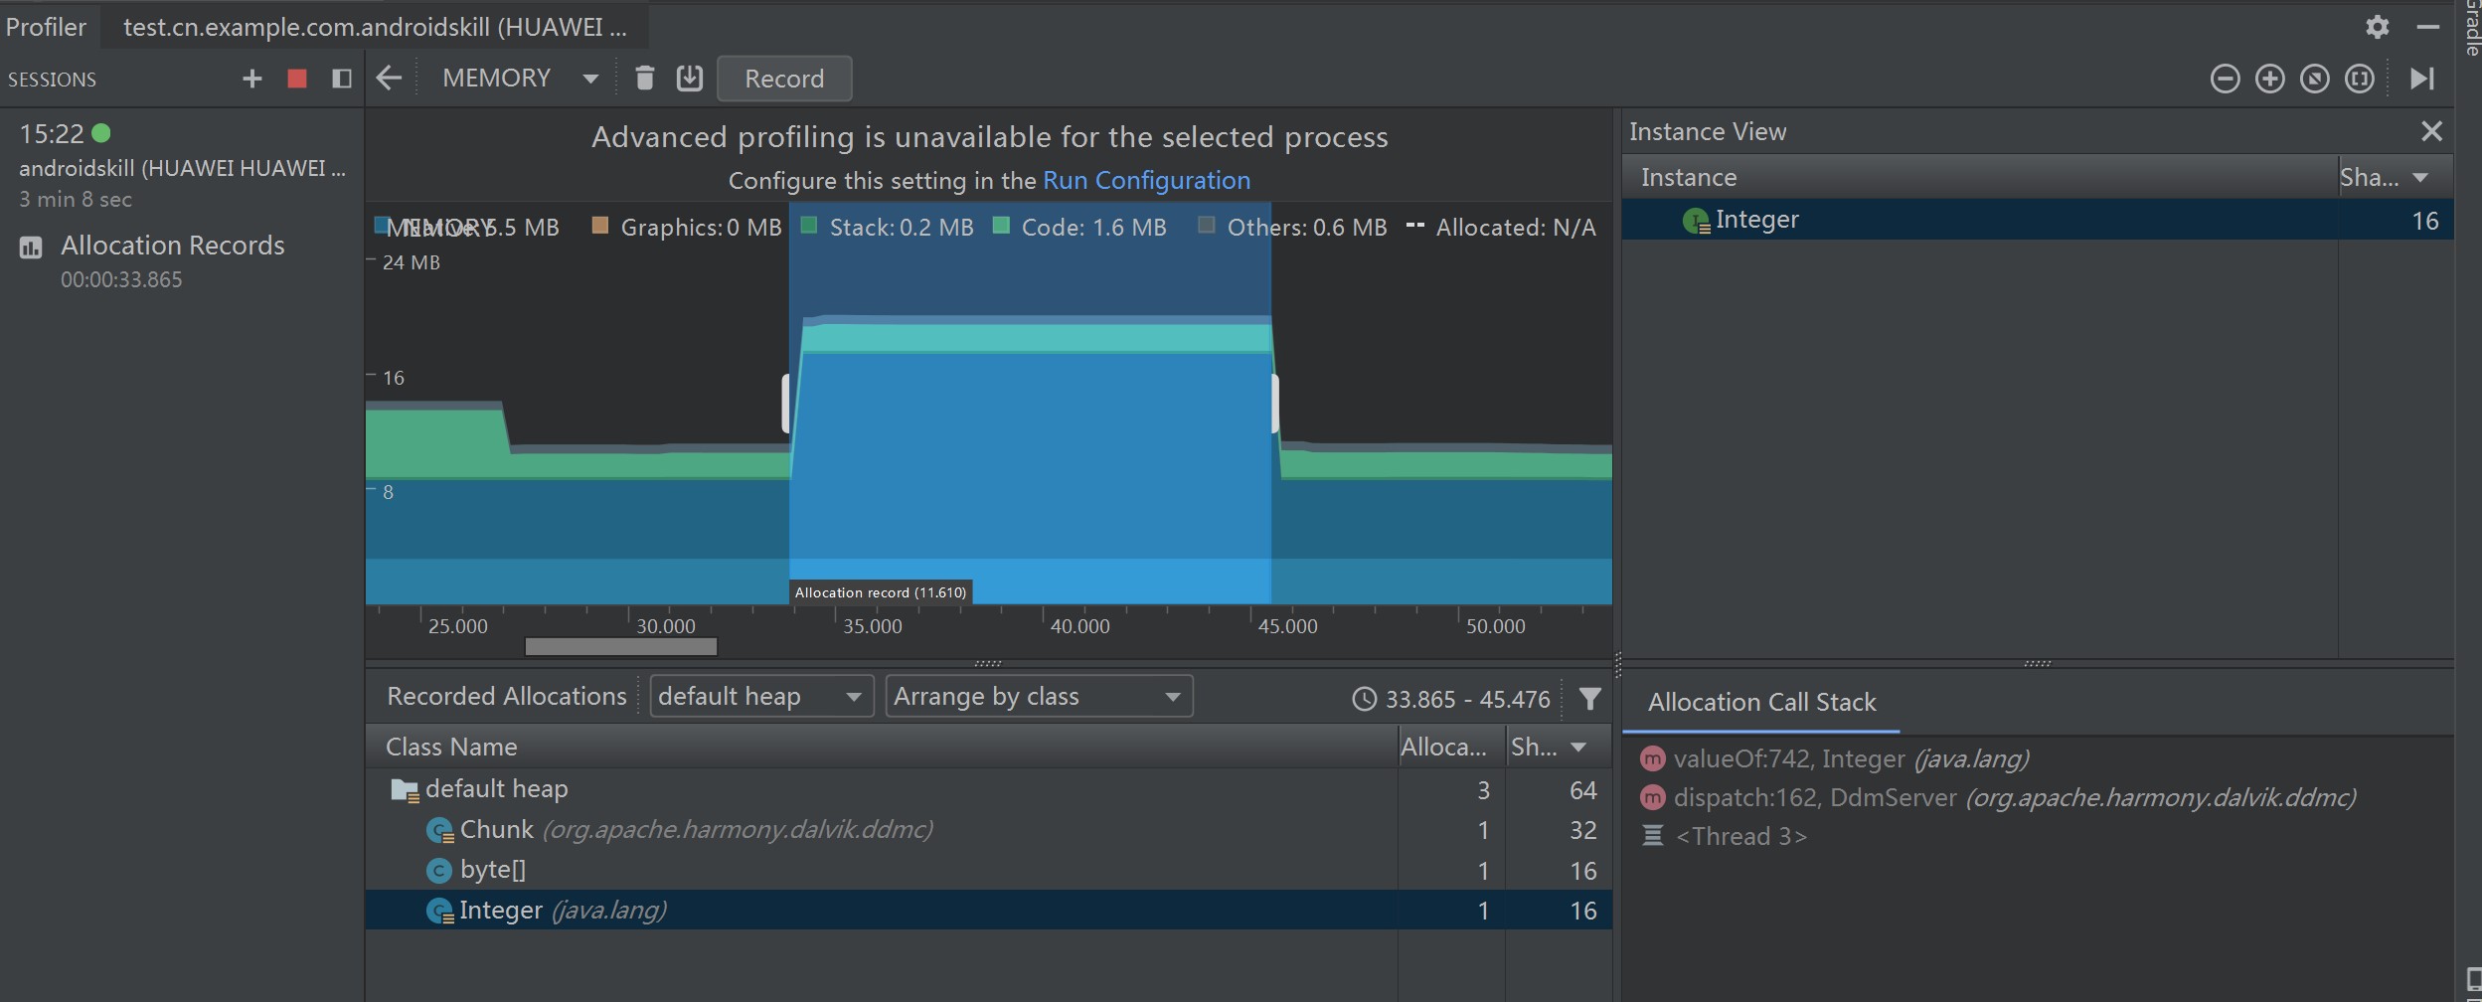The height and width of the screenshot is (1002, 2482).
Task: Click the Stack legend color swatch
Action: pyautogui.click(x=808, y=226)
